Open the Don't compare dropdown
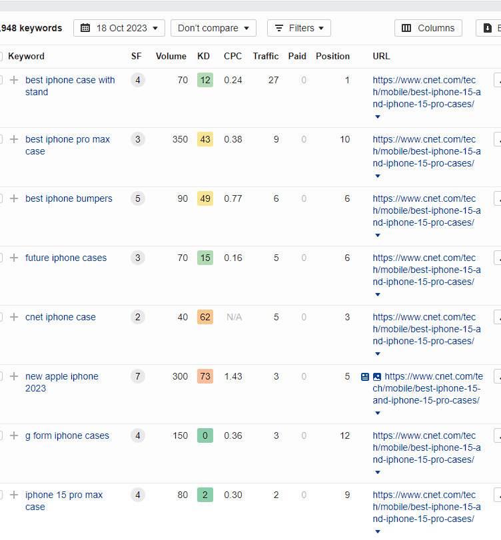This screenshot has height=540, width=501. coord(213,28)
